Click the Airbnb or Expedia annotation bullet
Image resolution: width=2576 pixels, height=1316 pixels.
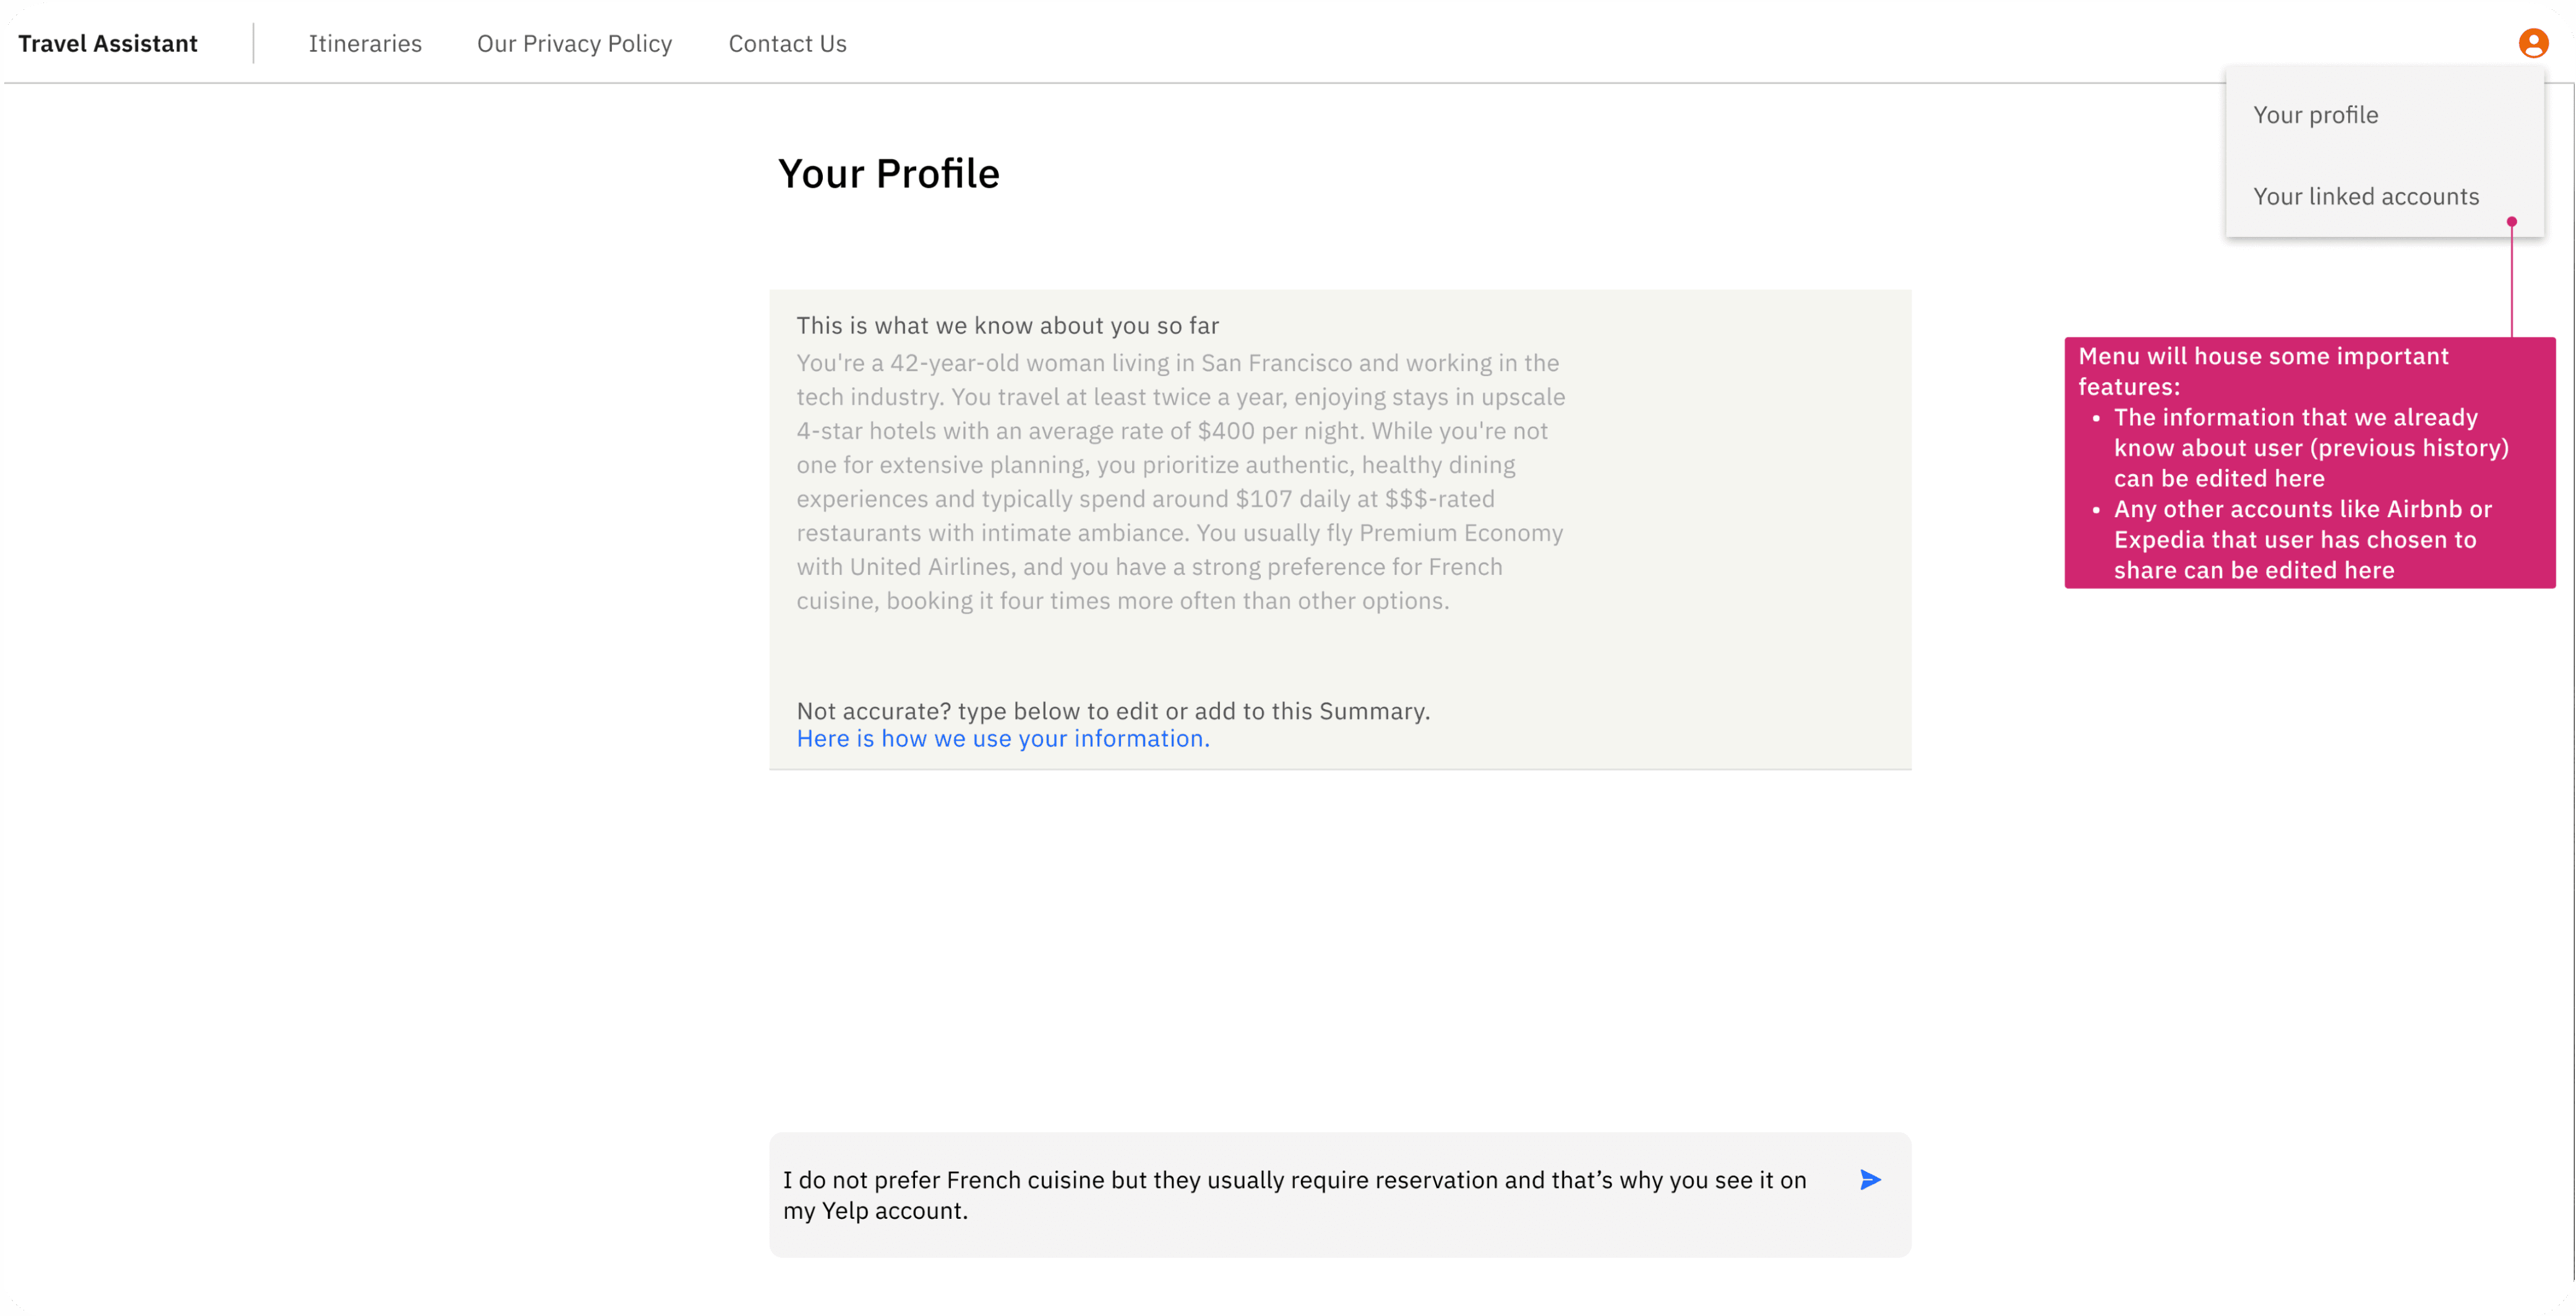[x=2302, y=539]
